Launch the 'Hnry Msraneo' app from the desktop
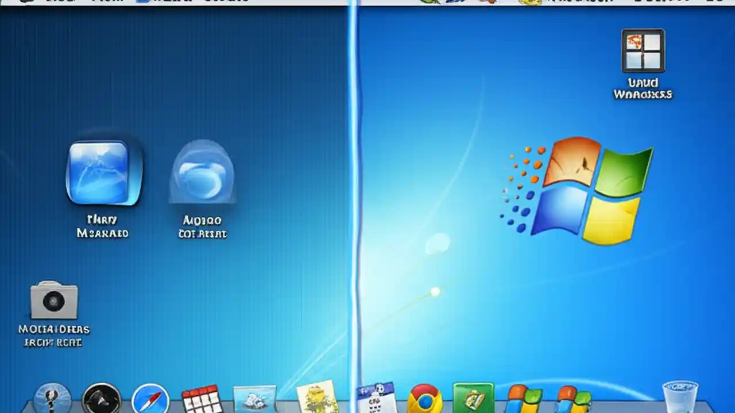 click(102, 175)
